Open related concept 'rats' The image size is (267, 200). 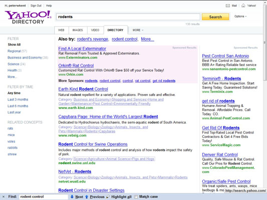10,128
